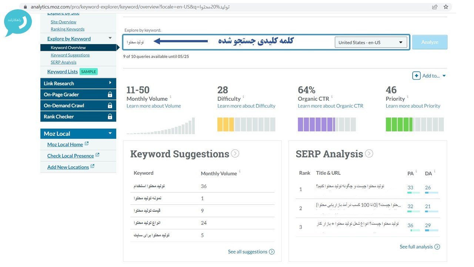Open On-Page Grader sidebar item
The width and height of the screenshot is (474, 267).
[78, 95]
